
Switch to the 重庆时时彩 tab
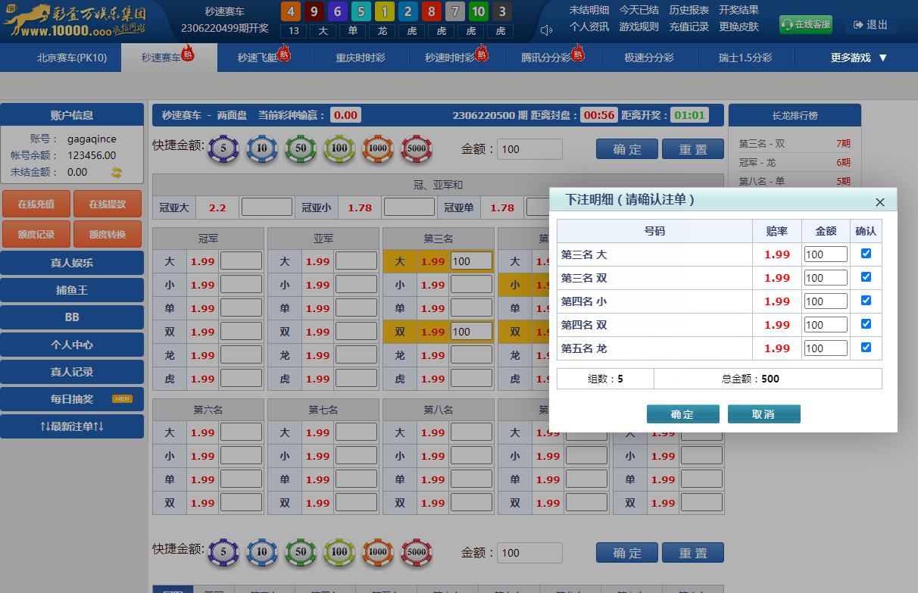coord(361,58)
